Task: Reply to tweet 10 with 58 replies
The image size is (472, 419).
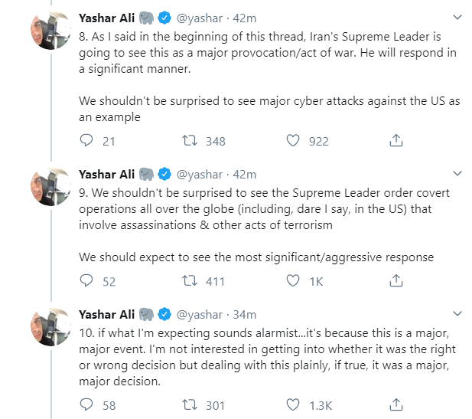Action: point(87,404)
